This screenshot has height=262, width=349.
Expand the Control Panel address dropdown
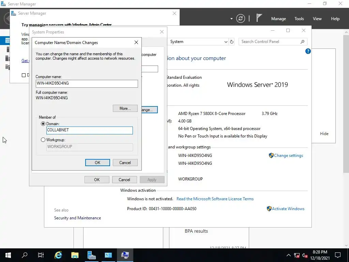coord(226,42)
